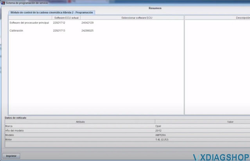This screenshot has height=161, width=250.
Task: Select the Año del modelo attribute cell
Action: pyautogui.click(x=80, y=131)
